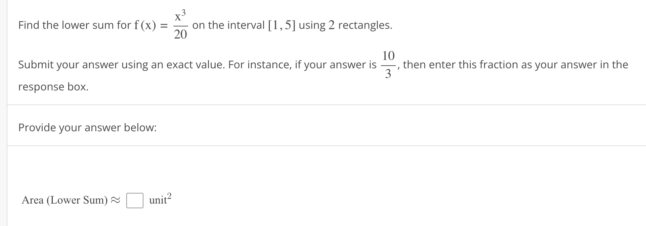Image resolution: width=646 pixels, height=226 pixels.
Task: Click the 'Provide your answer below:' heading
Action: (87, 128)
